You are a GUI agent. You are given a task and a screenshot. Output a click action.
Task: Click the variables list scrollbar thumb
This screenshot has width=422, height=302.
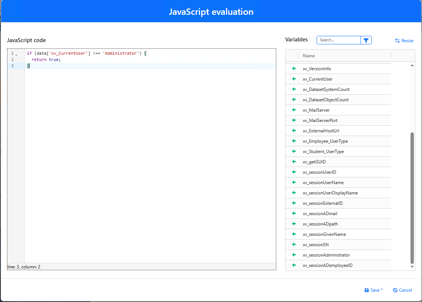[412, 198]
